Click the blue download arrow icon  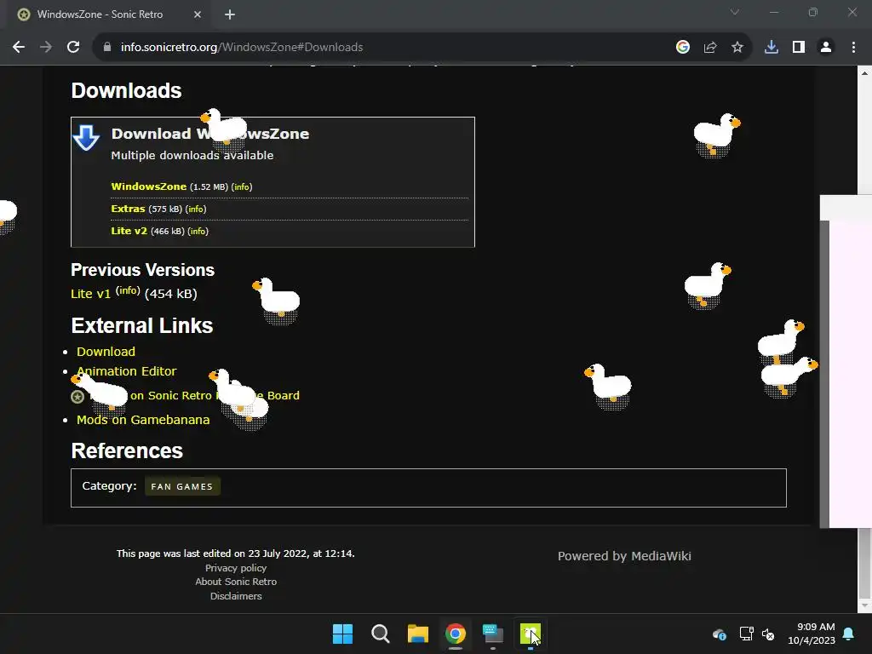point(86,138)
